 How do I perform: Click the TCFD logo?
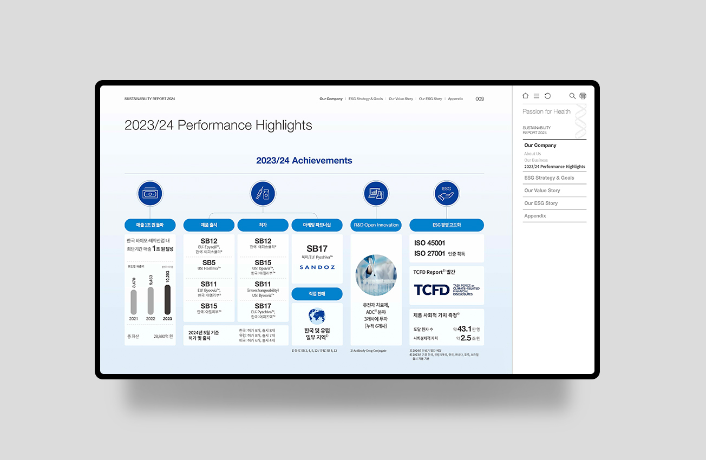pos(447,290)
